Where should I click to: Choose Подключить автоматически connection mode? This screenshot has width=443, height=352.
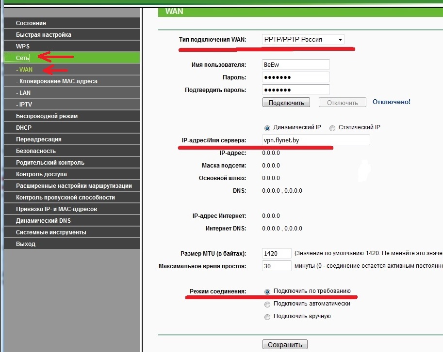[x=267, y=305]
